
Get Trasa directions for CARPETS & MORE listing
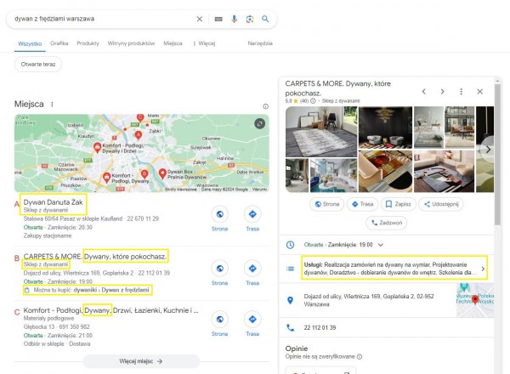pyautogui.click(x=252, y=273)
